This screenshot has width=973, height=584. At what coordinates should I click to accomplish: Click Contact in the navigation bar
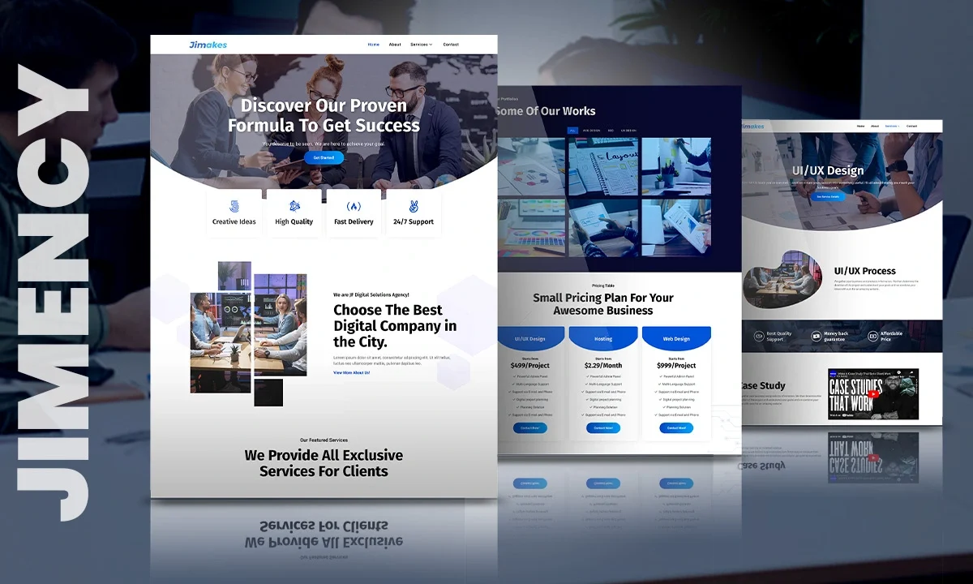coord(451,45)
